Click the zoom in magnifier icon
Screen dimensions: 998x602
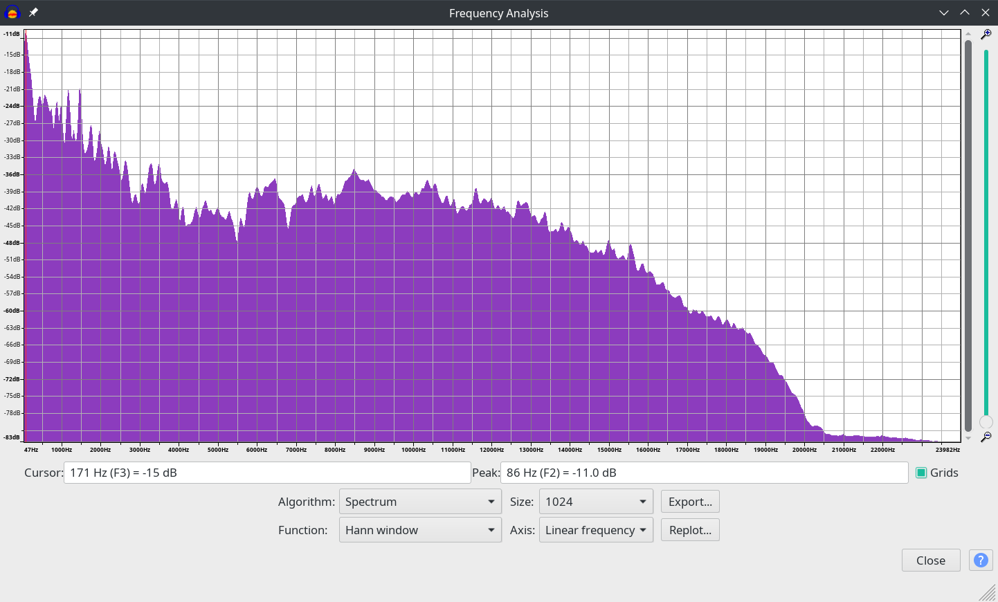coord(986,34)
